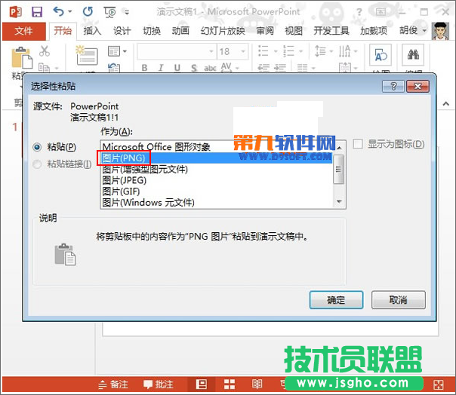The width and height of the screenshot is (456, 395).
Task: Click the Copy icon in ribbon
Action: click(x=45, y=67)
